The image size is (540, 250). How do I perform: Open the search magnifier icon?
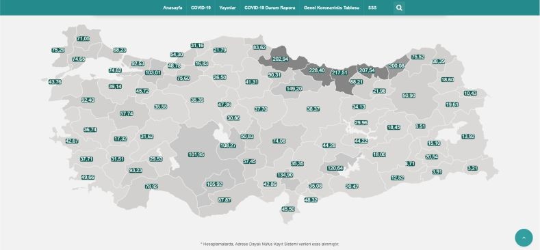tap(399, 8)
